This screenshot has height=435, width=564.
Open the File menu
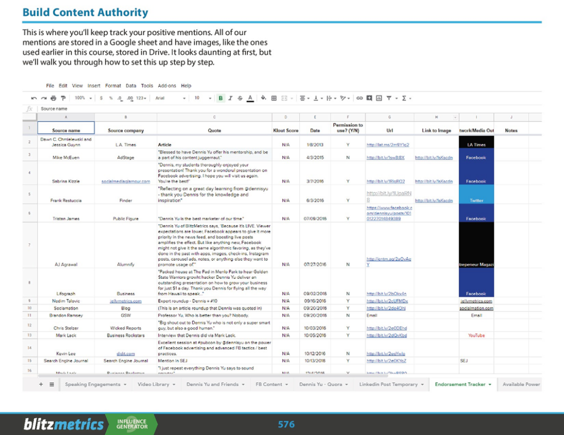[x=50, y=86]
